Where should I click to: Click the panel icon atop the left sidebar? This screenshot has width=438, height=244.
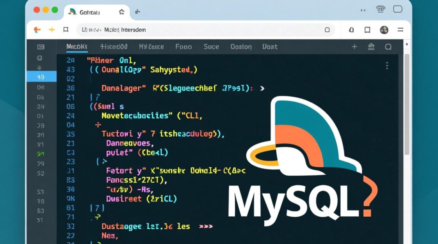[41, 47]
